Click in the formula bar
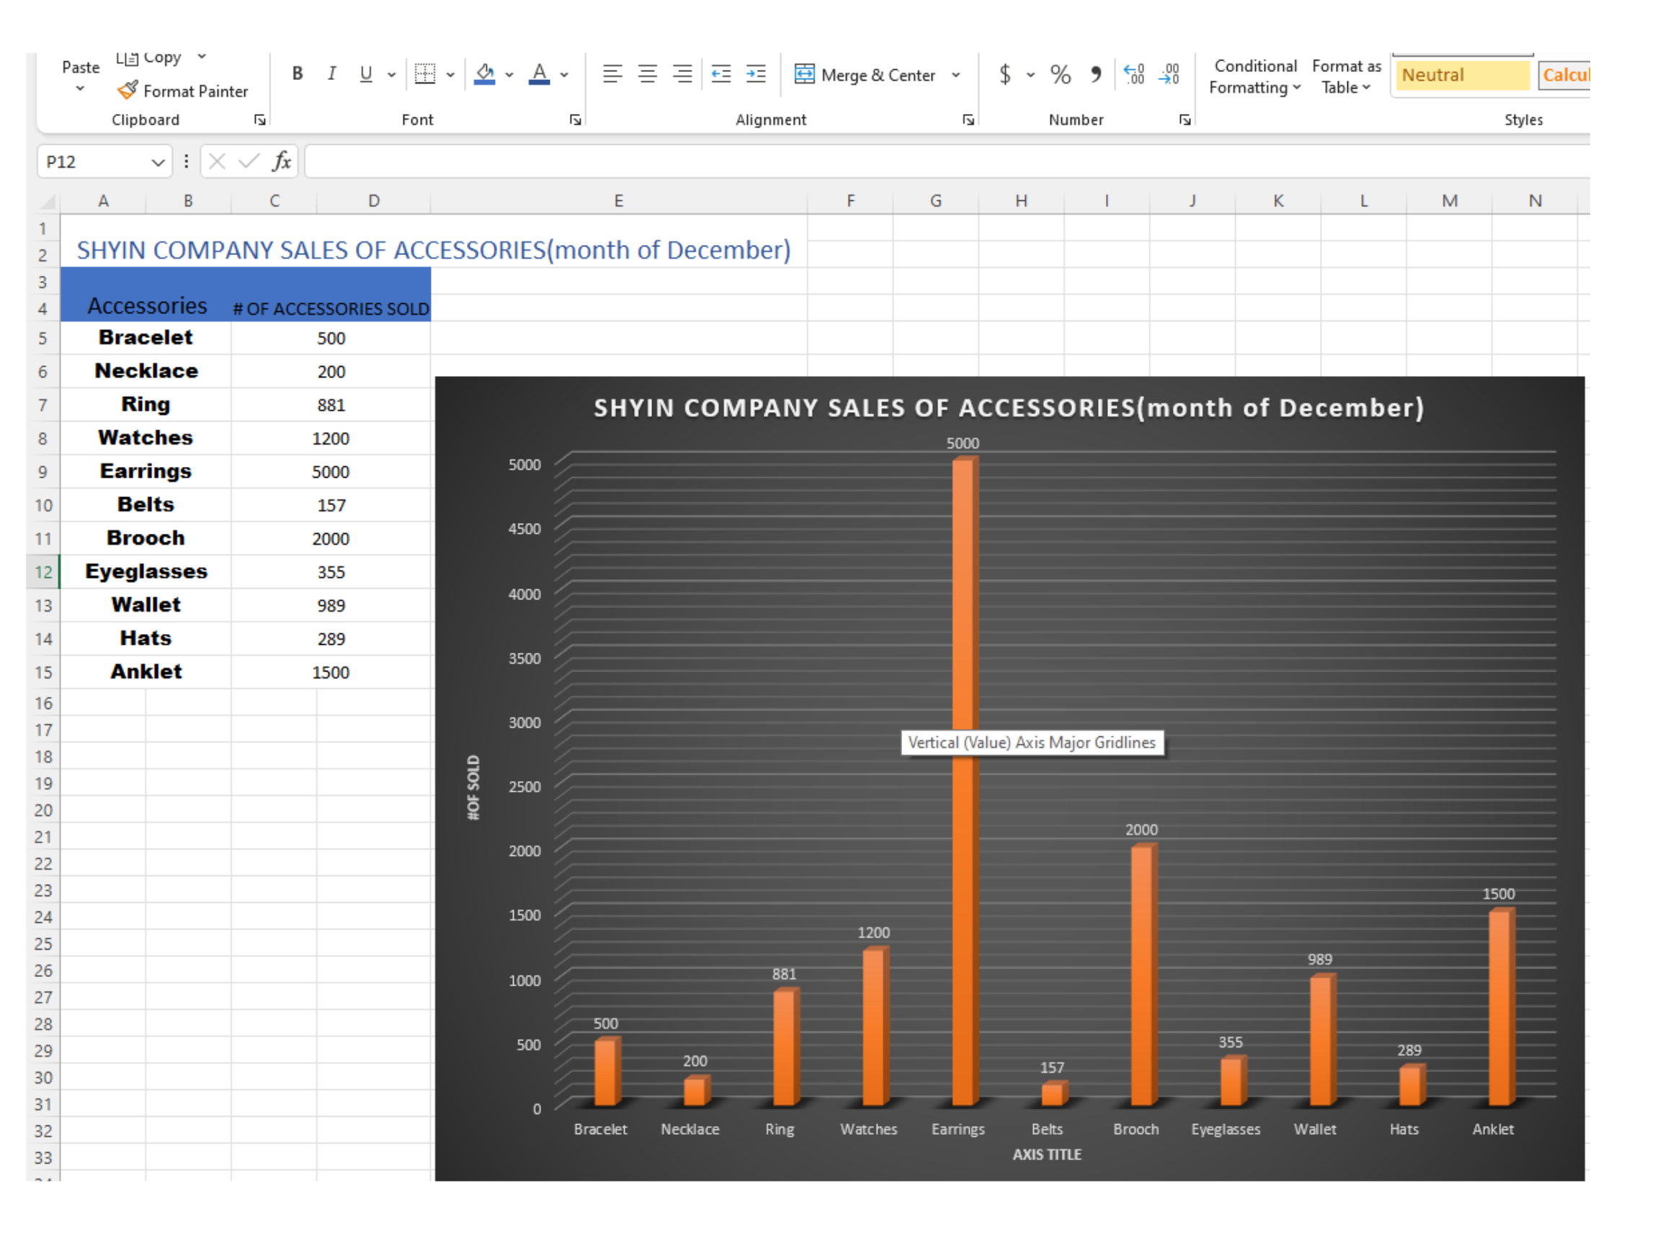 pos(947,161)
